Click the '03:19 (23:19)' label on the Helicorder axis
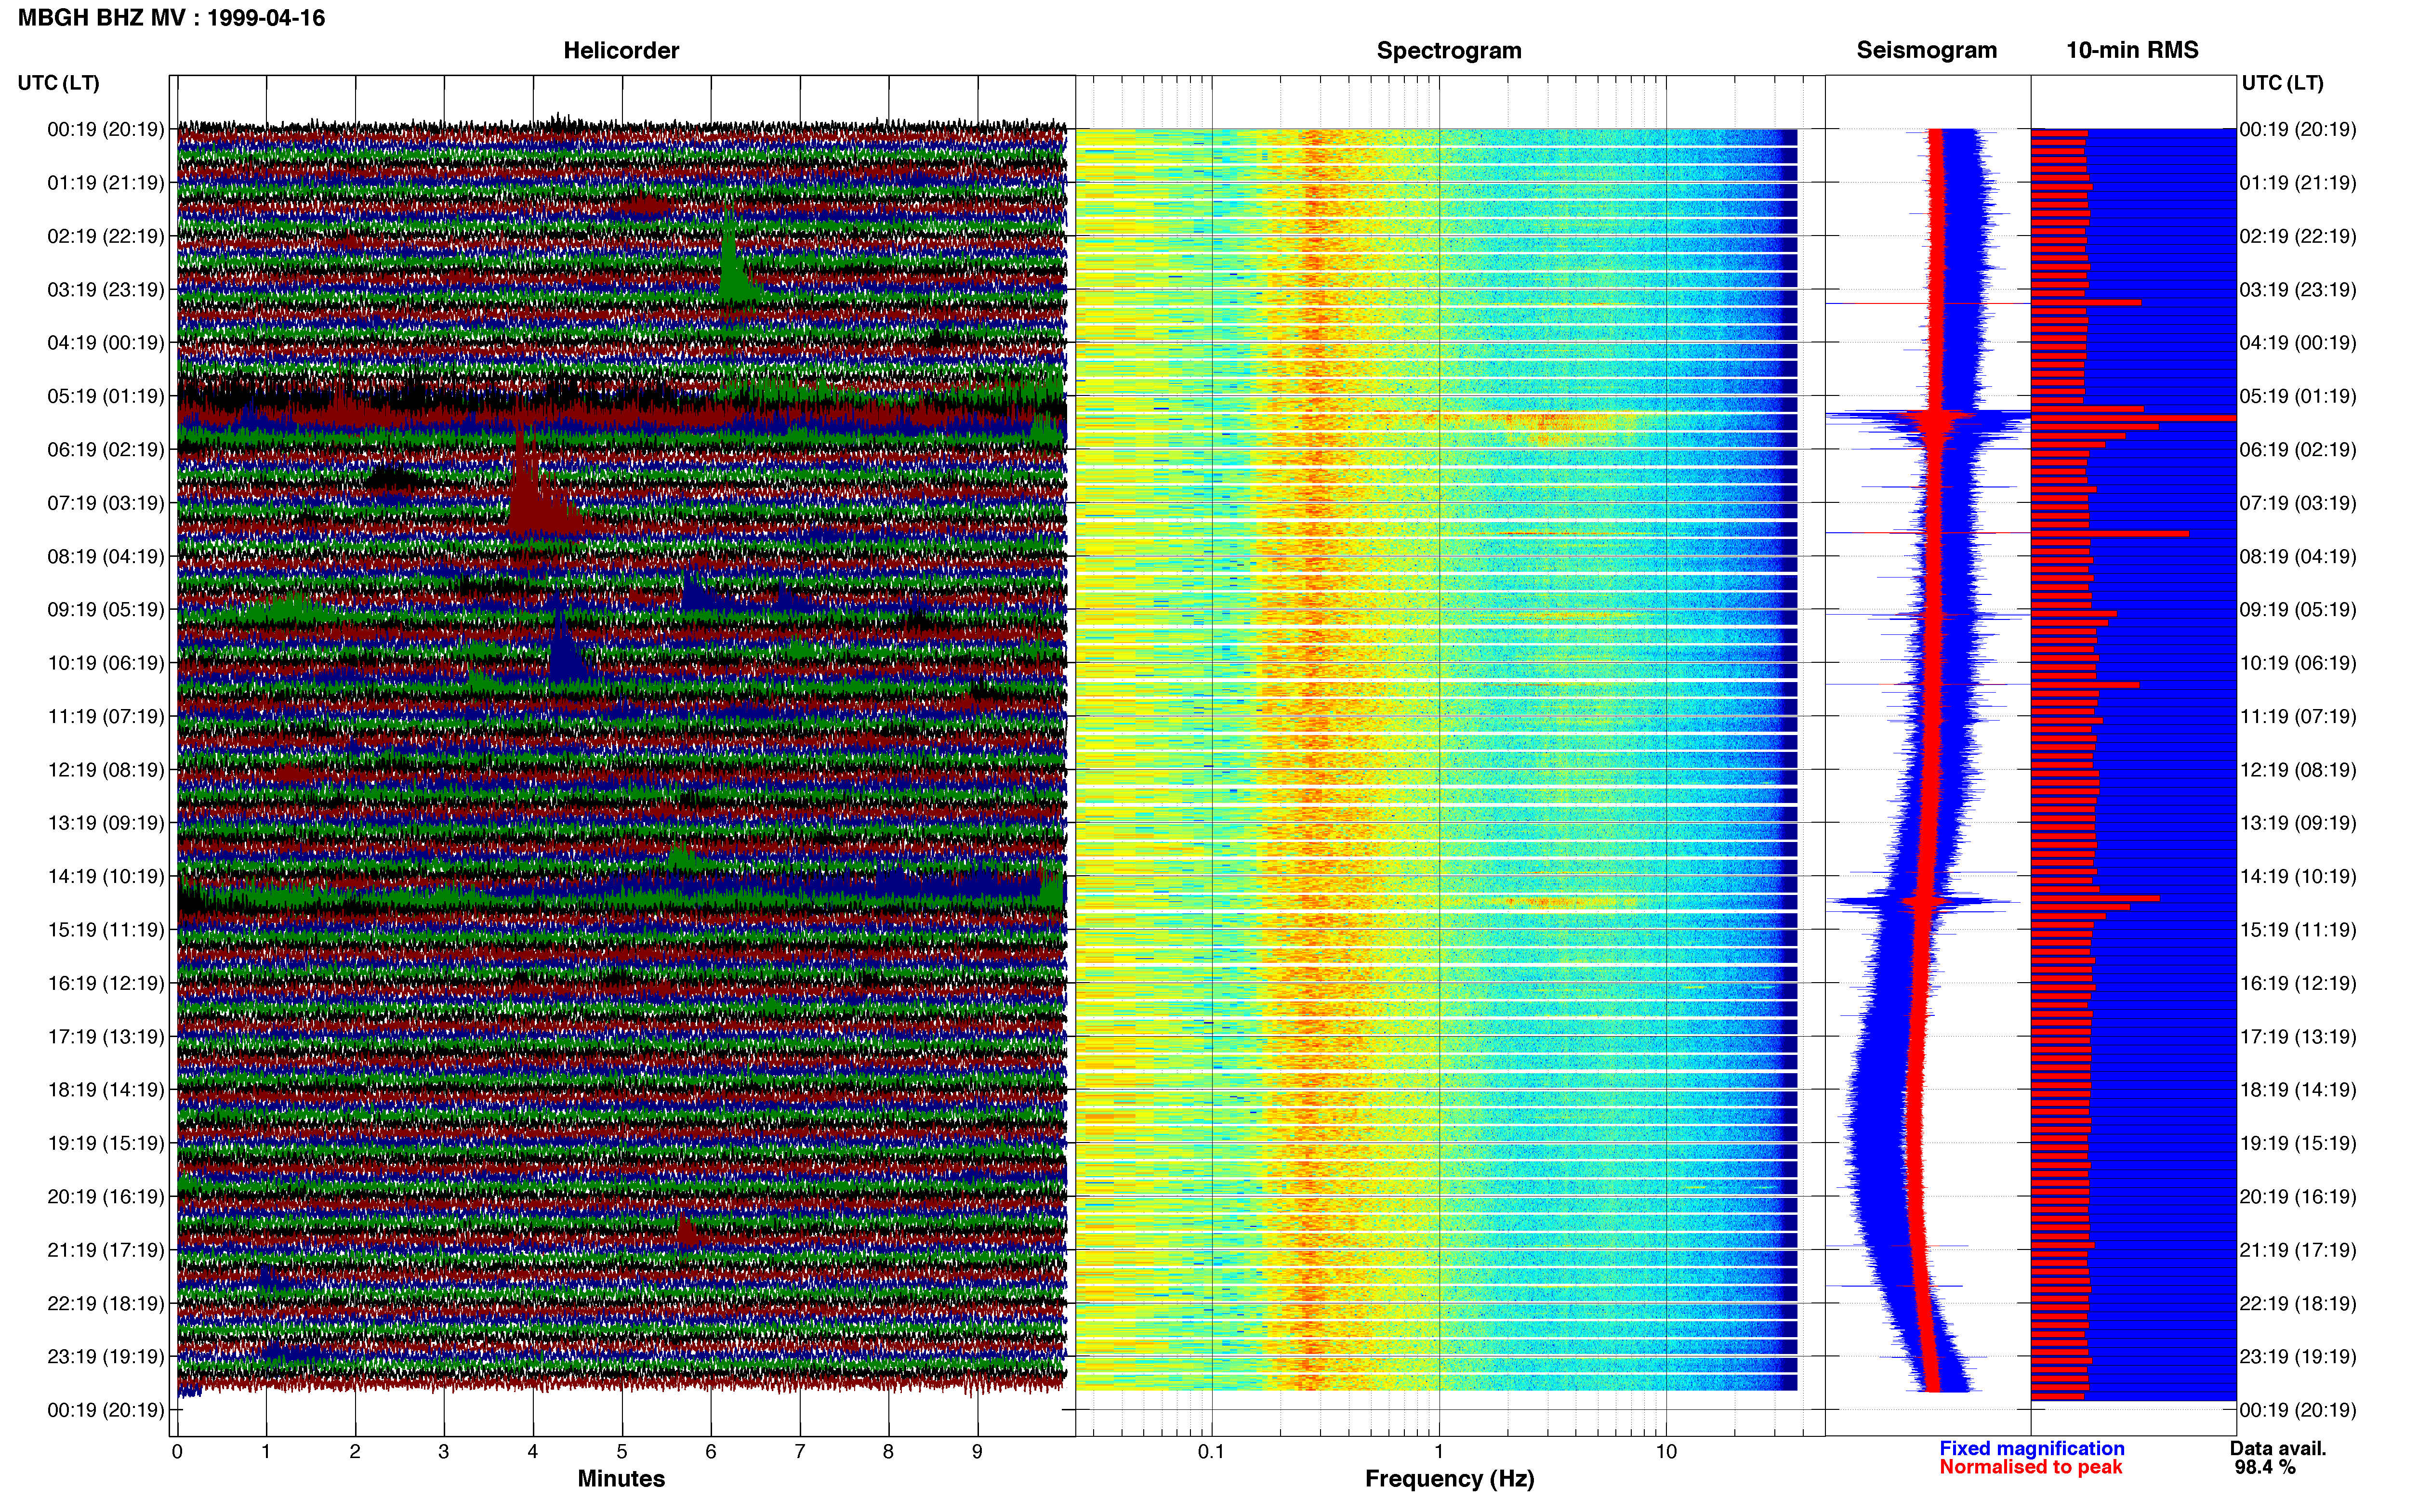2418x1512 pixels. coord(106,289)
